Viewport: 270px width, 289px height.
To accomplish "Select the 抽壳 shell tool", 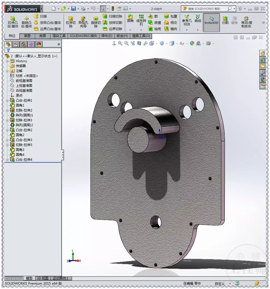I will coord(155,29).
